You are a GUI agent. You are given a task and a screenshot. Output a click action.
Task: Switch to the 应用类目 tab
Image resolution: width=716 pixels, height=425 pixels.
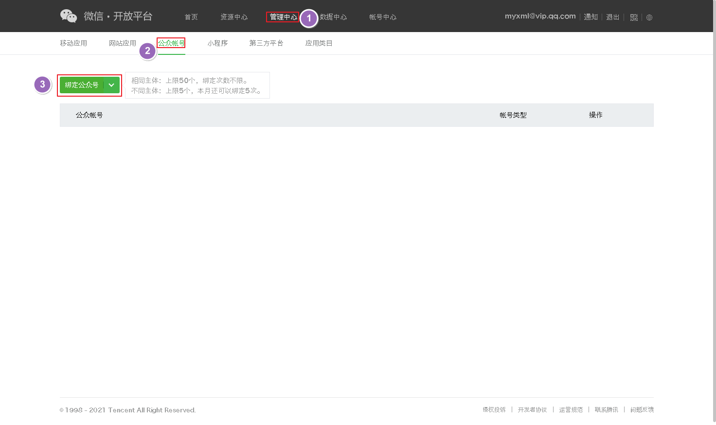(319, 43)
